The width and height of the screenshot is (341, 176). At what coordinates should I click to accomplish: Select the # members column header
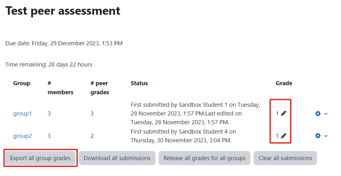[61, 88]
